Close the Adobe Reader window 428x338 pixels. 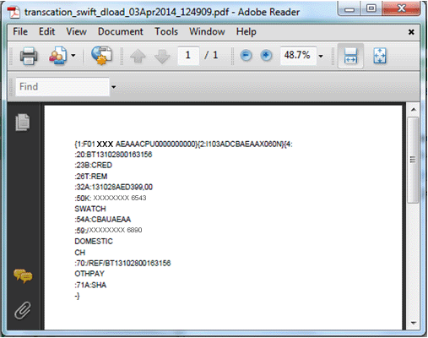[x=401, y=8]
